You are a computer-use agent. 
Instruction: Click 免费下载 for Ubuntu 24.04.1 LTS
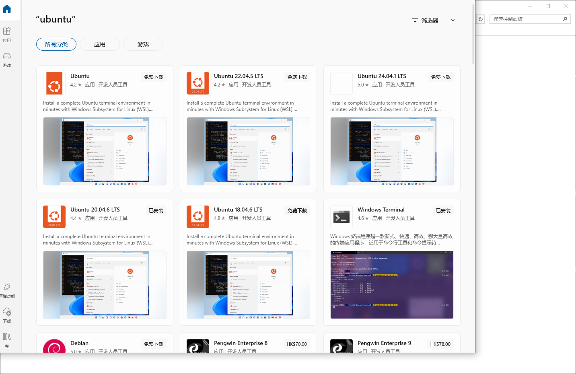click(441, 77)
